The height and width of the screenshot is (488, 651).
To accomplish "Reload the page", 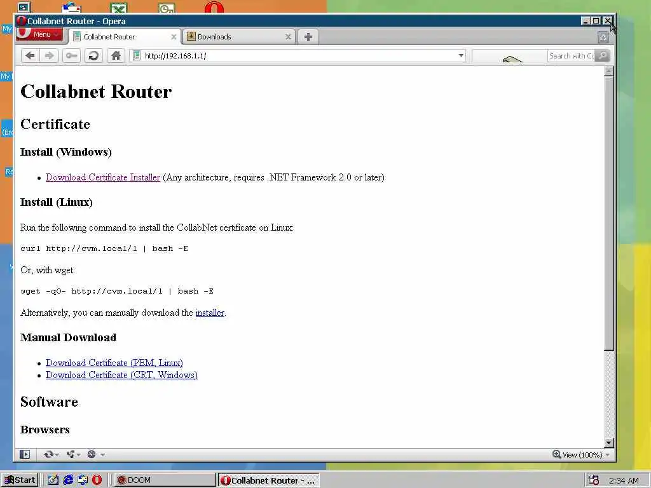I will click(93, 56).
